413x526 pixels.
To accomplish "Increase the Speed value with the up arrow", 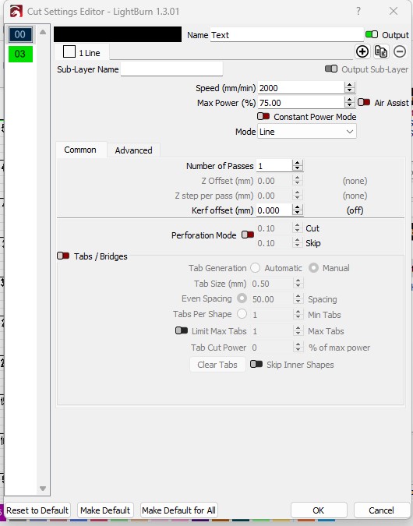I will 349,85.
